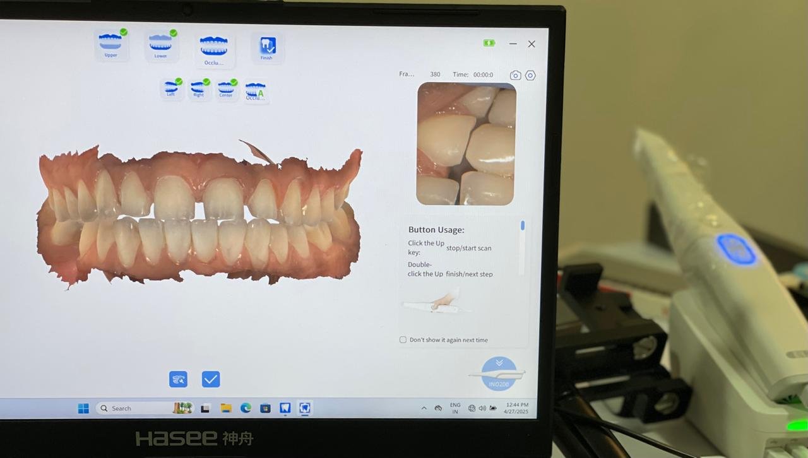
Task: Click the "stop/start scan" text
Action: [x=469, y=248]
